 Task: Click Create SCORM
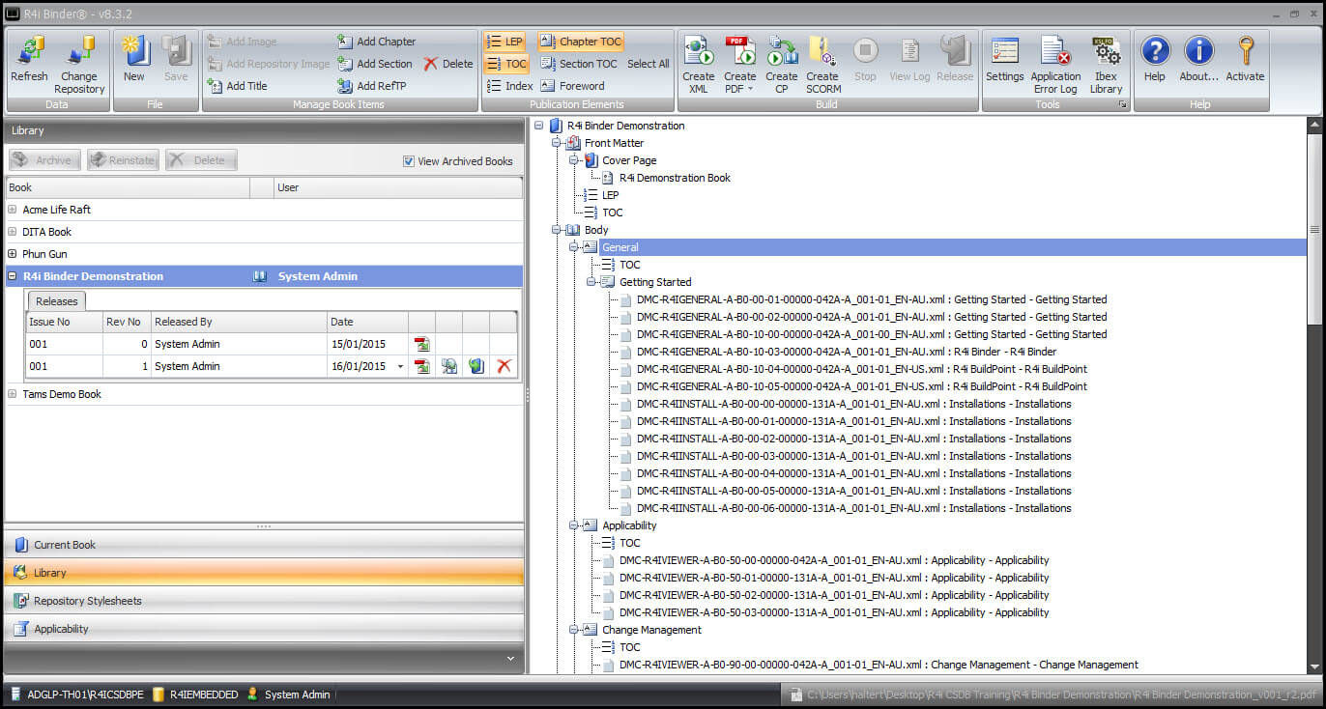(x=822, y=65)
